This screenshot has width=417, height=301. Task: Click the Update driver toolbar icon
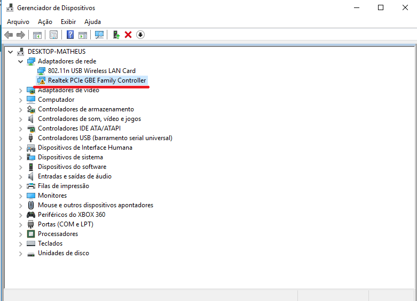click(x=116, y=35)
